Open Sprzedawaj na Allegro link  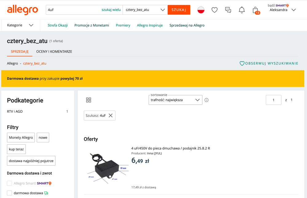[187, 25]
